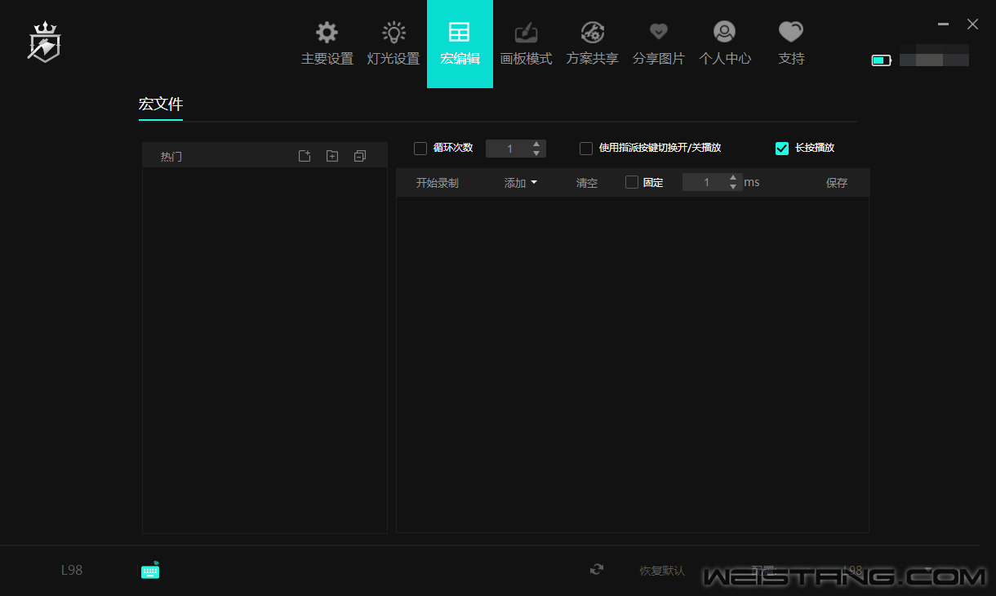The image size is (996, 596).
Task: Open 个人中心 user profile icon
Action: 724,32
